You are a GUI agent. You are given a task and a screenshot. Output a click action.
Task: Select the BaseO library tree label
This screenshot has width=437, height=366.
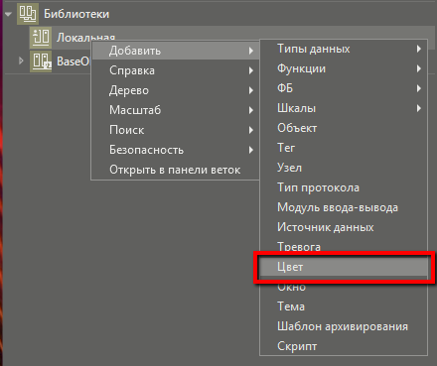(73, 61)
